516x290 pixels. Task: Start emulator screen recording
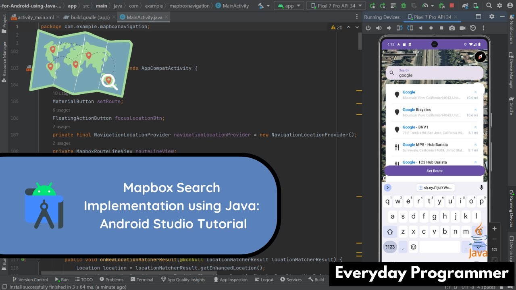[462, 28]
